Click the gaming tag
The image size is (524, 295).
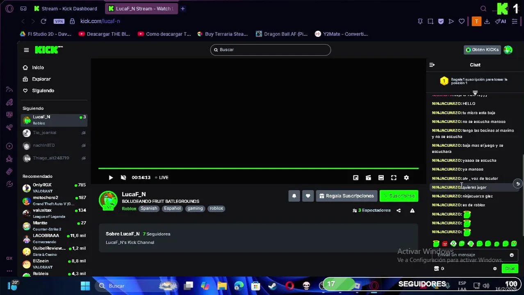195,209
